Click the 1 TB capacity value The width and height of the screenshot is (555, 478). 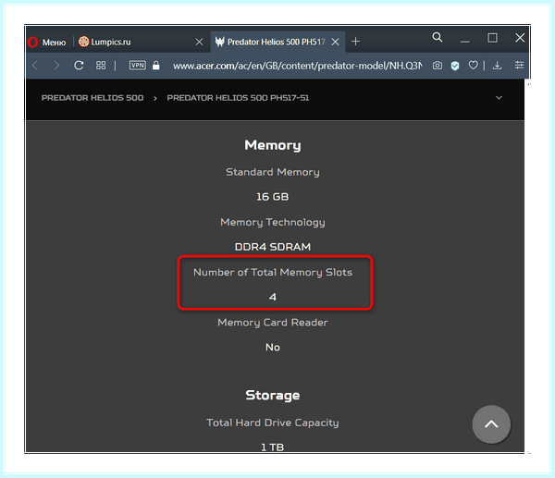[x=273, y=447]
